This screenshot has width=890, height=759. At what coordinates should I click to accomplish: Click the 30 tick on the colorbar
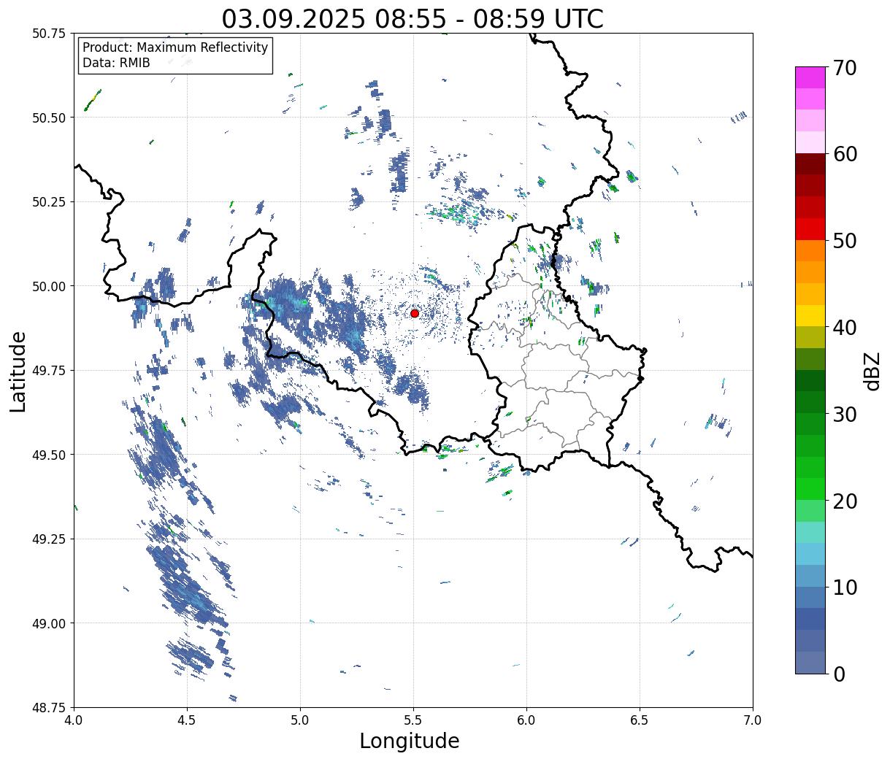click(x=845, y=414)
